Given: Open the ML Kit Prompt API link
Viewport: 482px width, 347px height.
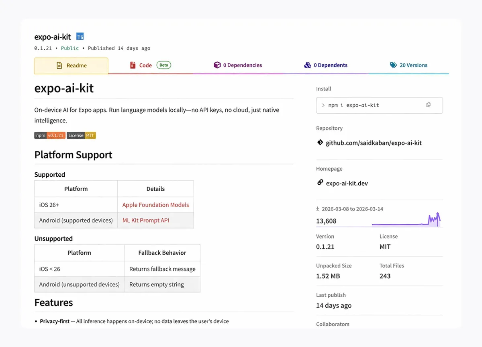Looking at the screenshot, I should [x=146, y=220].
